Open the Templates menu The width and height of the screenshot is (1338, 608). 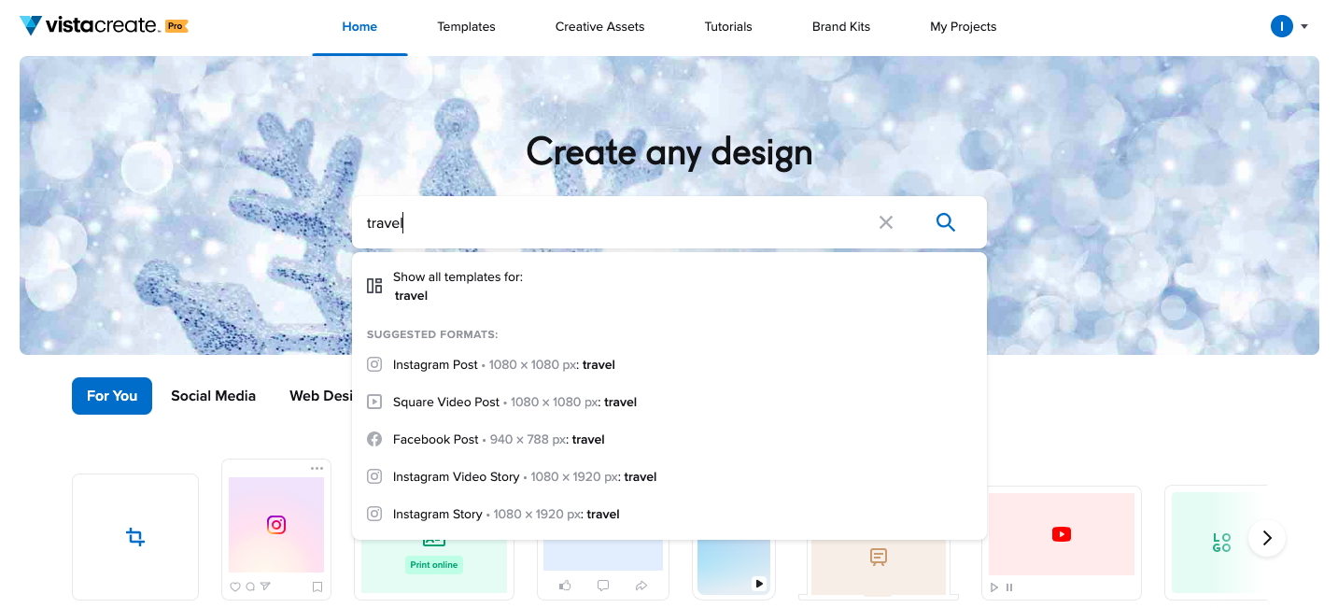(x=466, y=27)
